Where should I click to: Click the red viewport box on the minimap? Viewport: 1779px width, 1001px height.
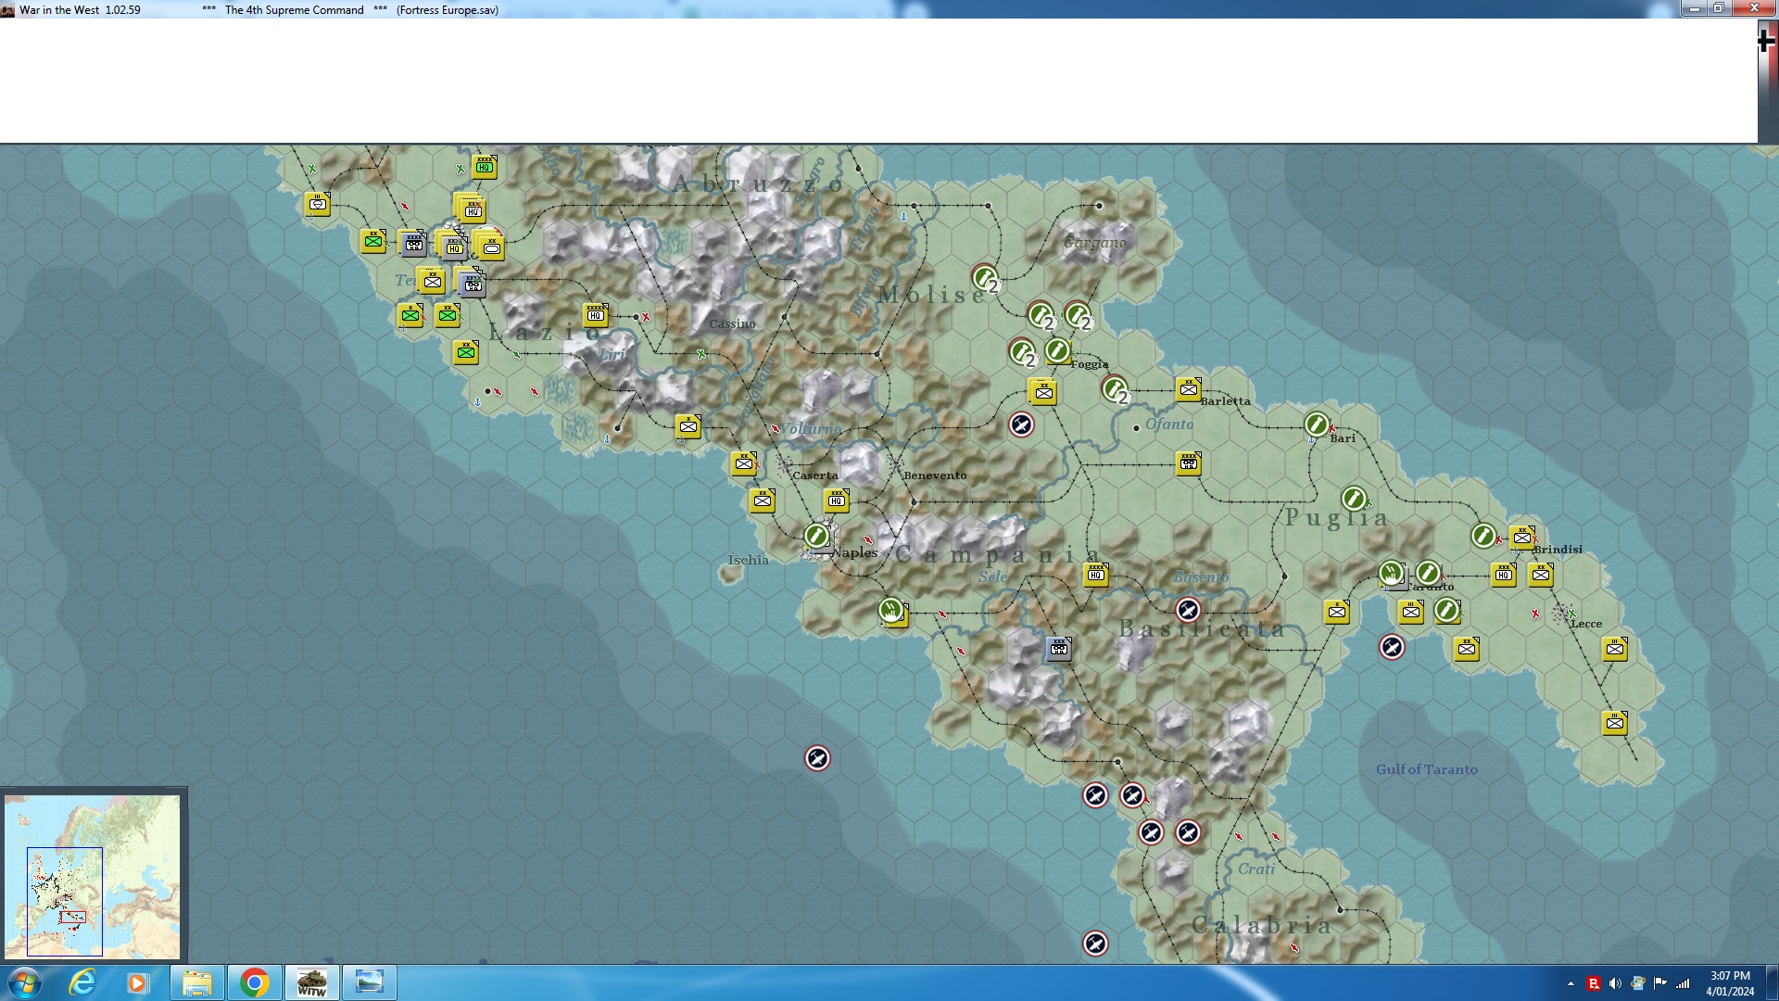(x=72, y=917)
